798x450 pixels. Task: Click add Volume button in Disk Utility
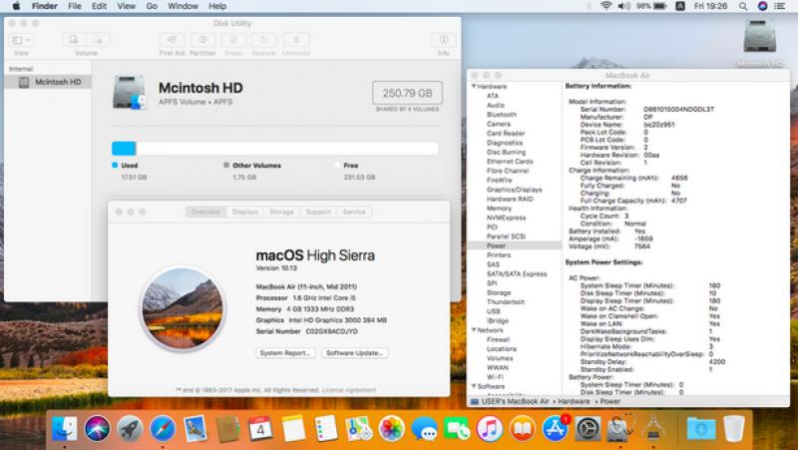coord(74,40)
